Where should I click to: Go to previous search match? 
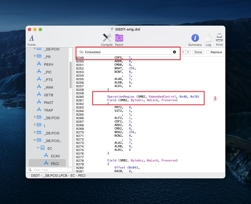(183, 52)
